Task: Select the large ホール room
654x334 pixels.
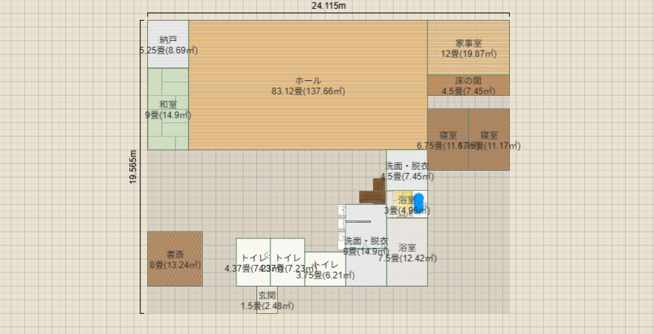Action: [x=308, y=85]
